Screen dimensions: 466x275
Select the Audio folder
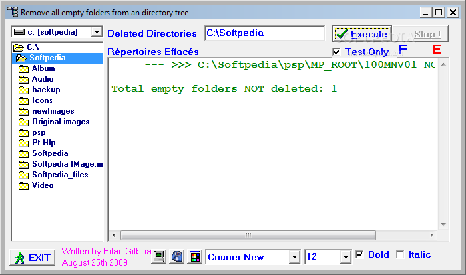tap(36, 79)
